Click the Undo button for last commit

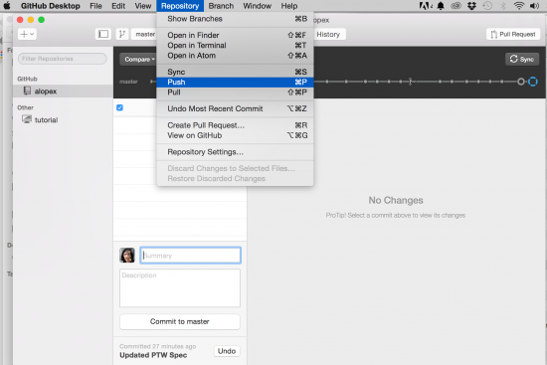click(x=227, y=351)
